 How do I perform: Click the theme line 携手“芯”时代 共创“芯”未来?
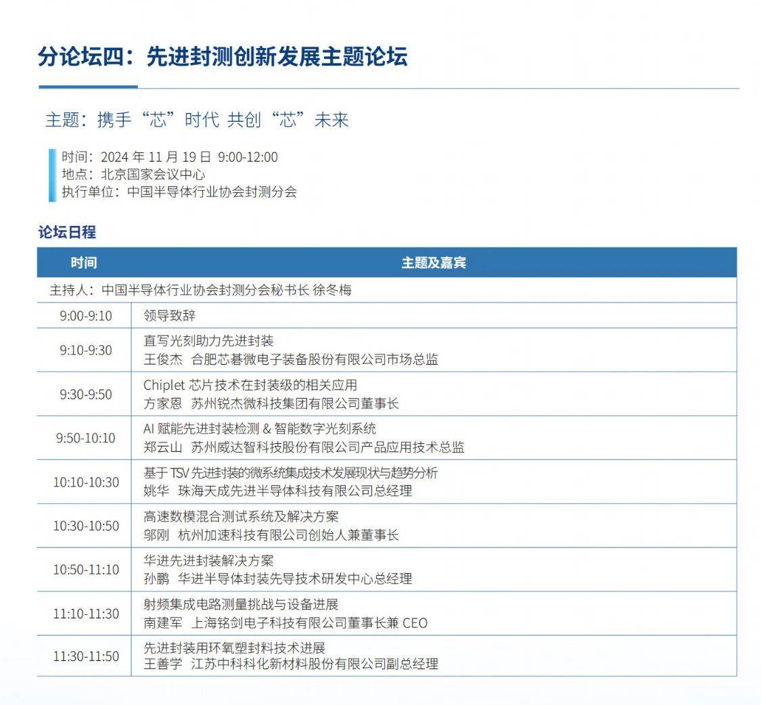coord(197,120)
